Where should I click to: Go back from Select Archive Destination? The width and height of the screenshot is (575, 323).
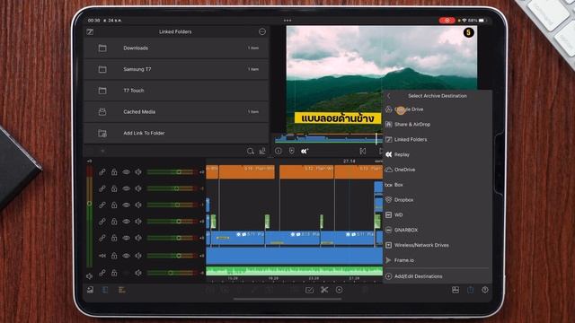point(389,96)
